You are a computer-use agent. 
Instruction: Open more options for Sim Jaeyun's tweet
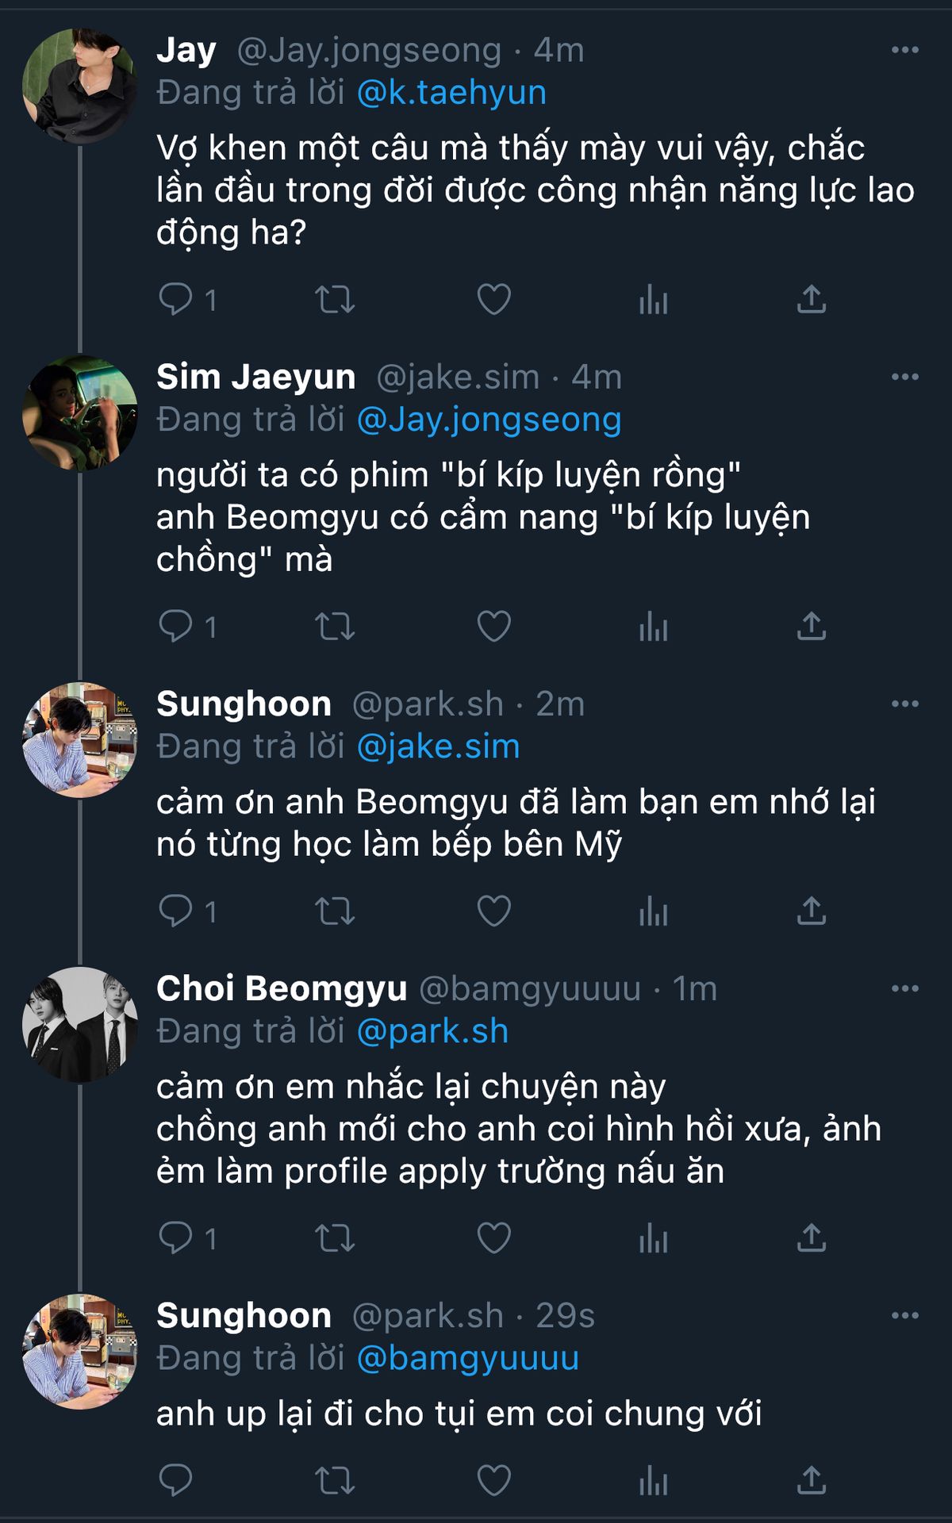click(904, 377)
